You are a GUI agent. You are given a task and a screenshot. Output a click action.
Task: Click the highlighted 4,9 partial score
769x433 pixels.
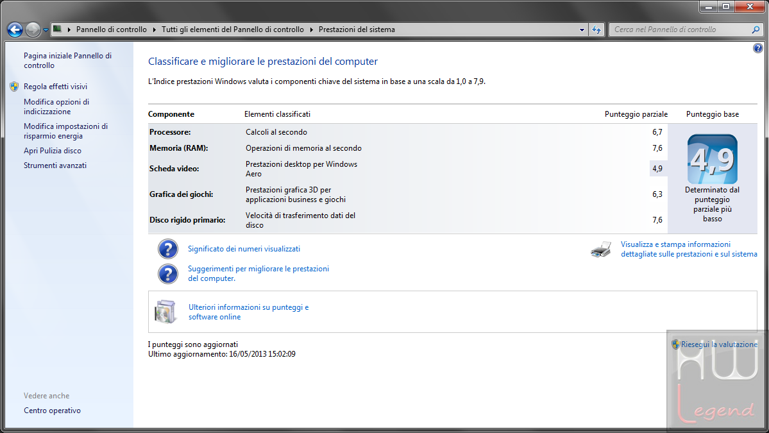pyautogui.click(x=657, y=169)
